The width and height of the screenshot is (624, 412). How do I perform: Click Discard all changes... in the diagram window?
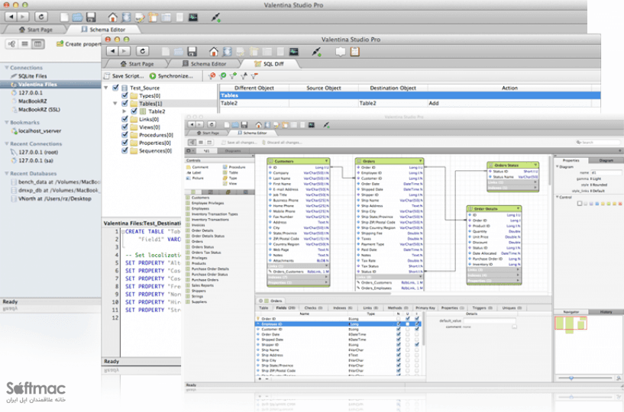coord(281,143)
